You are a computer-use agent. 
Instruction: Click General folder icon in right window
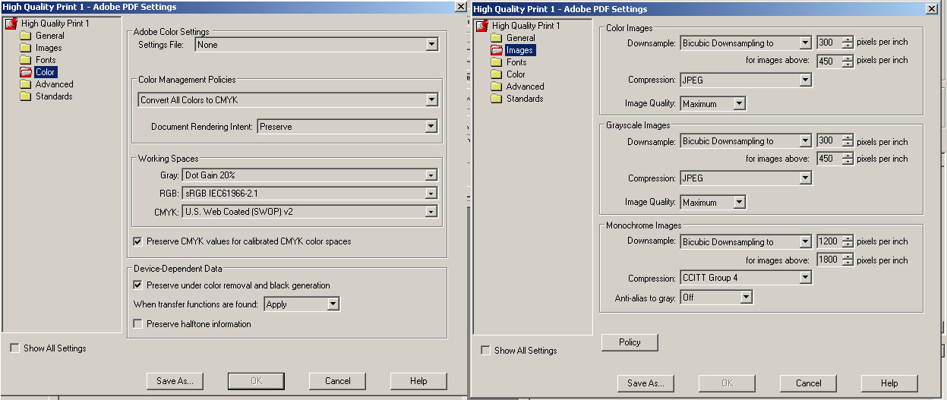click(496, 38)
